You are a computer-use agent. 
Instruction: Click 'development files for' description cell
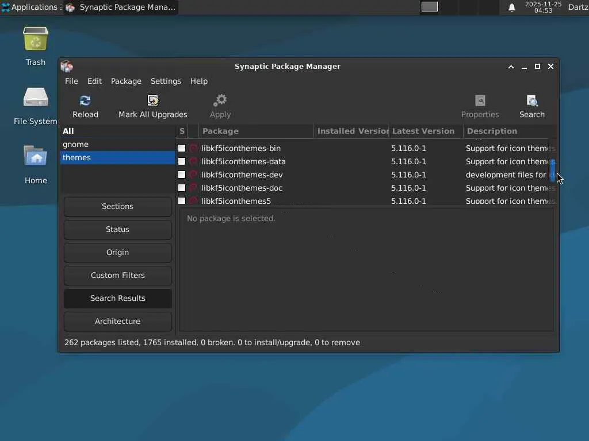point(506,175)
